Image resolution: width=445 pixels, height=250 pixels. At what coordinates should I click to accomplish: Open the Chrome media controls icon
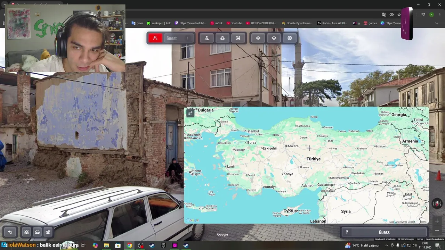click(x=423, y=15)
